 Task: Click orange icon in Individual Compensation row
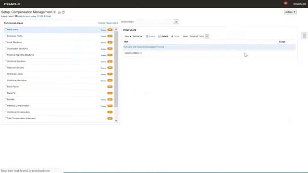click(110, 106)
